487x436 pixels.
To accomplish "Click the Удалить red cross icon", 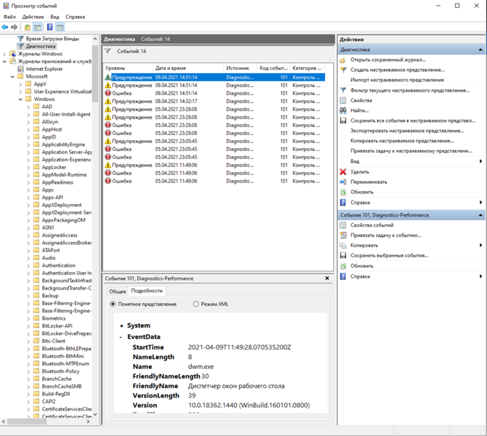I will [x=343, y=172].
